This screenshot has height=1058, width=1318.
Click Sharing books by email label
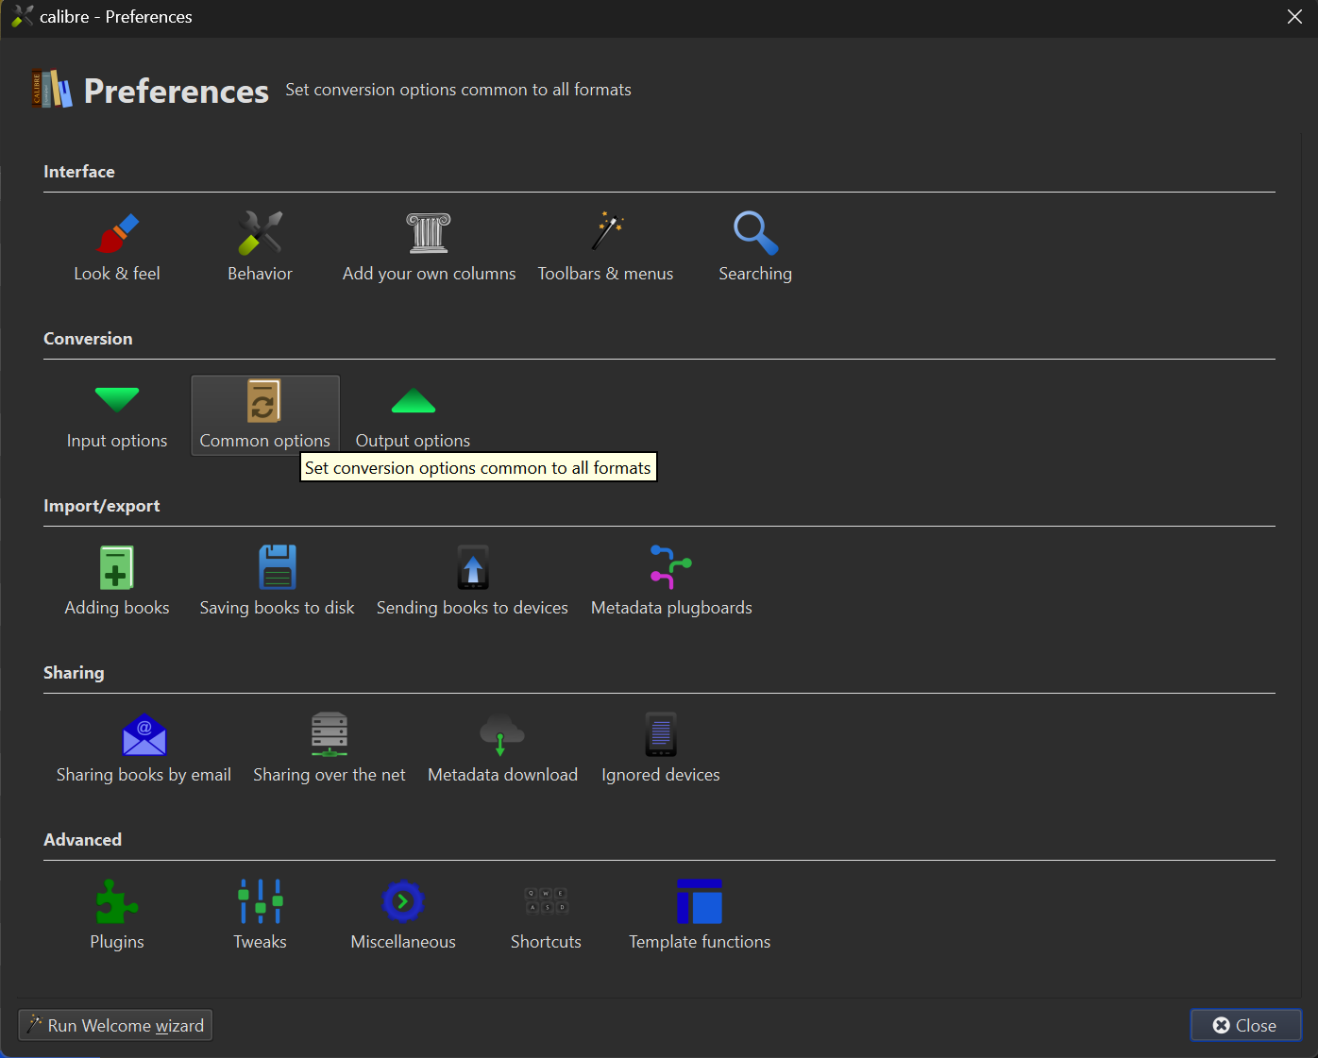click(144, 775)
